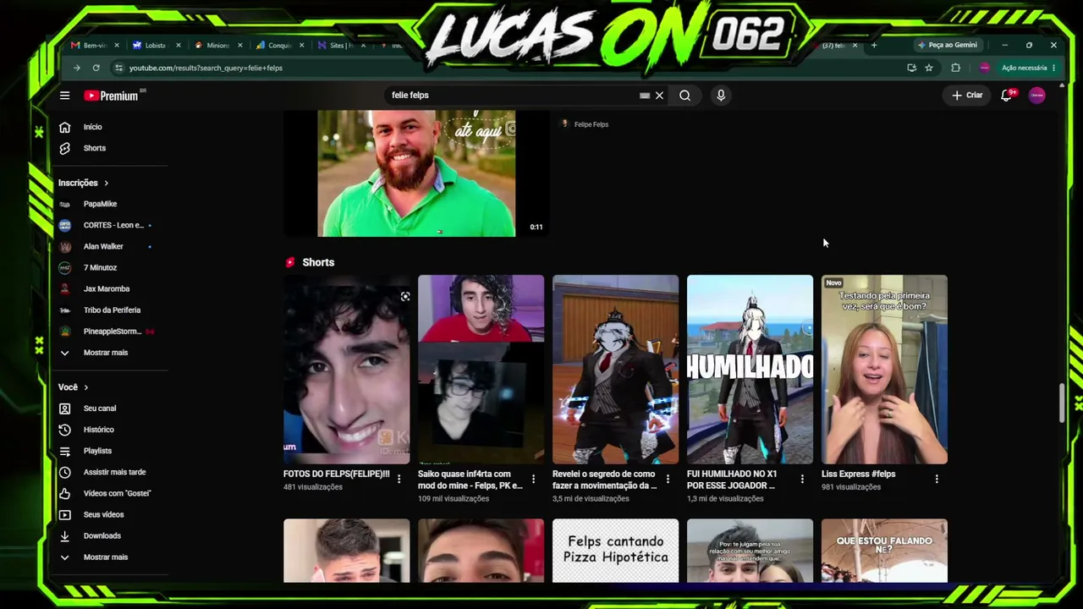This screenshot has width=1083, height=609.
Task: Open CORTES - Leon e... channel
Action: pos(113,225)
